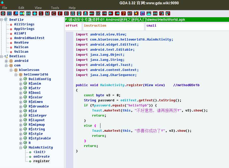Open the Edit menu
This screenshot has width=229, height=168.
point(21,8)
